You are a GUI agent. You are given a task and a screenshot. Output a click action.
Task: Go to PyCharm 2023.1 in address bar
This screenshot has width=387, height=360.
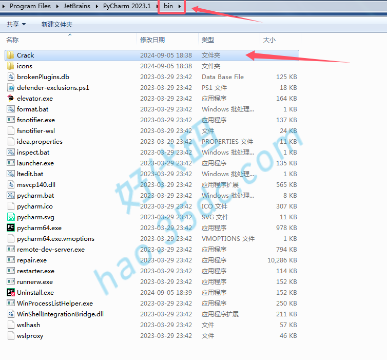click(127, 6)
